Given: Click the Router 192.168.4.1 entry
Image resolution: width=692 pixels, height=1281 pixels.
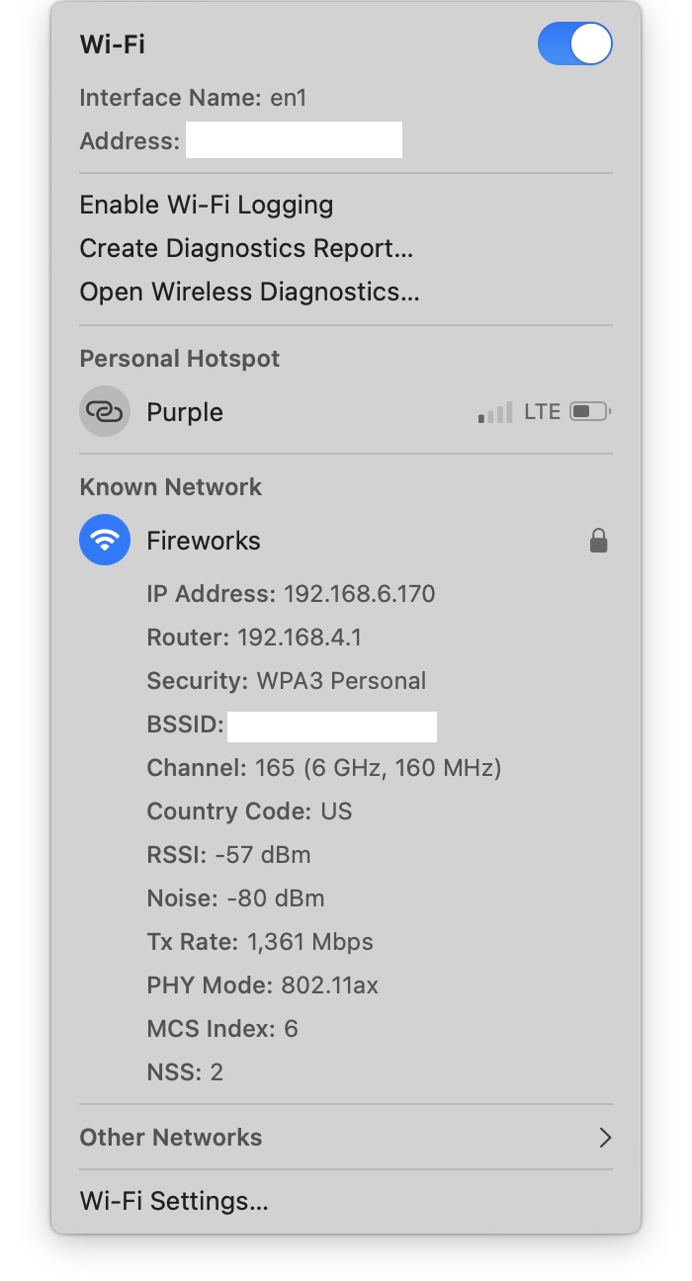Looking at the screenshot, I should [x=254, y=638].
